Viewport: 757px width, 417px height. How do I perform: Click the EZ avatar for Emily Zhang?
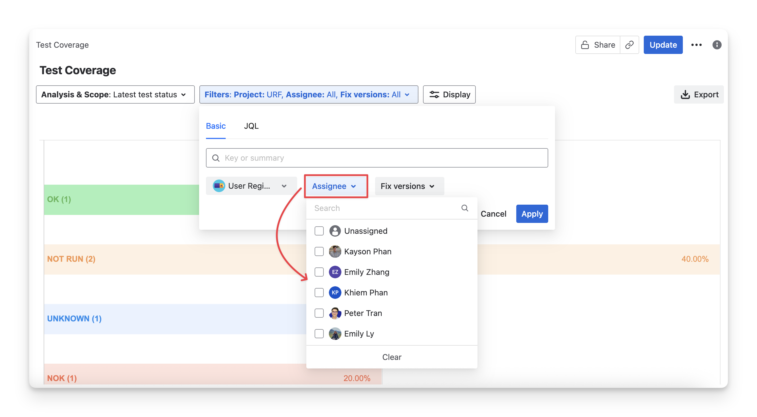335,272
